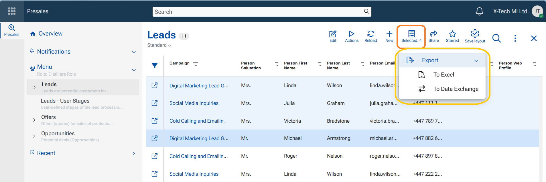Screen dimensions: 546x182
Task: Click the Edit toolbar icon
Action: point(333,36)
